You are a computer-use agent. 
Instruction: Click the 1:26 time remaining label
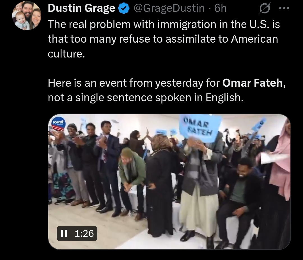(x=84, y=233)
